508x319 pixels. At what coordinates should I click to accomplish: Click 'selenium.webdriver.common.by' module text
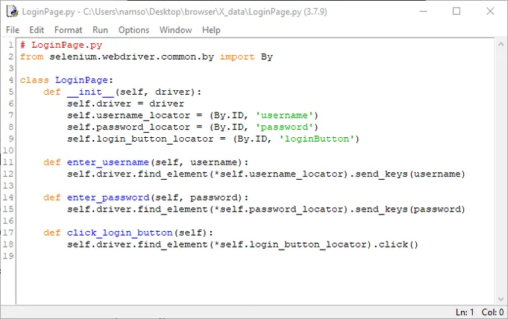click(131, 57)
